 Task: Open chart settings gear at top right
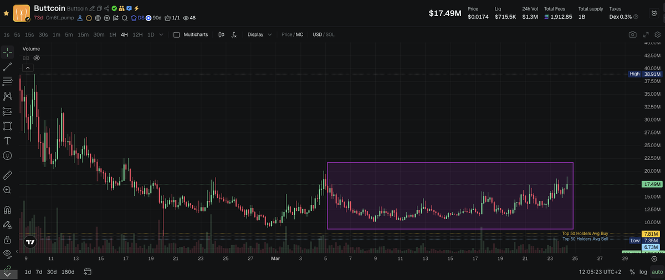657,34
